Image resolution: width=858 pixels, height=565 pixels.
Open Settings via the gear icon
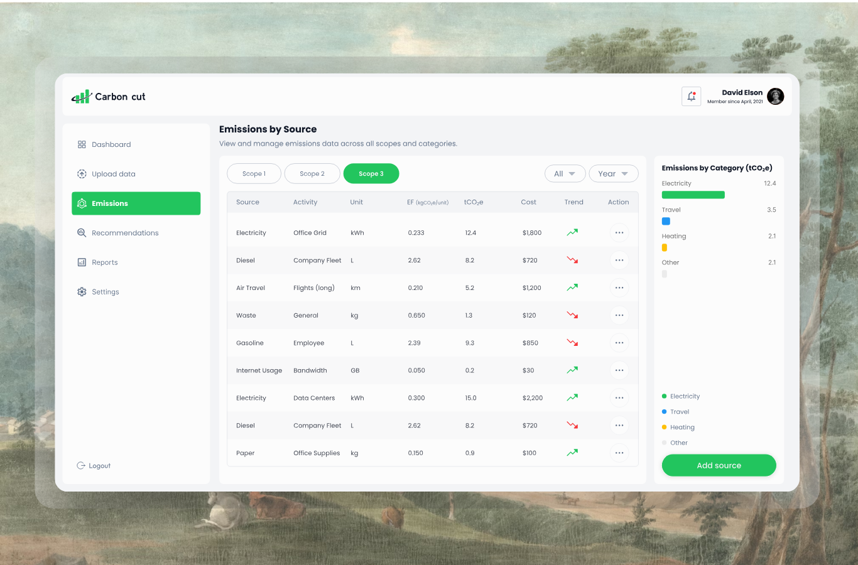pos(82,292)
